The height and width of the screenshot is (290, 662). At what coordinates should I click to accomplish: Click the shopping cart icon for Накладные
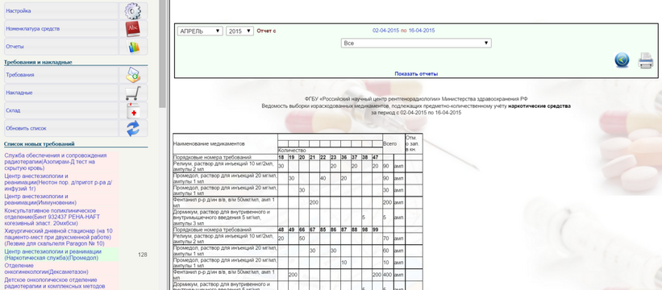tap(133, 93)
